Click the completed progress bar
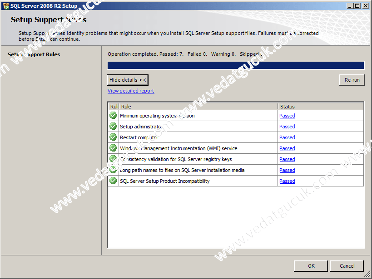 point(236,65)
